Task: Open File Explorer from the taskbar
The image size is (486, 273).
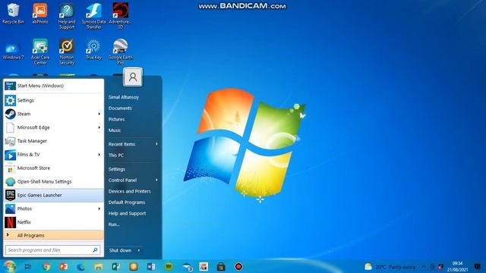Action: click(99, 266)
